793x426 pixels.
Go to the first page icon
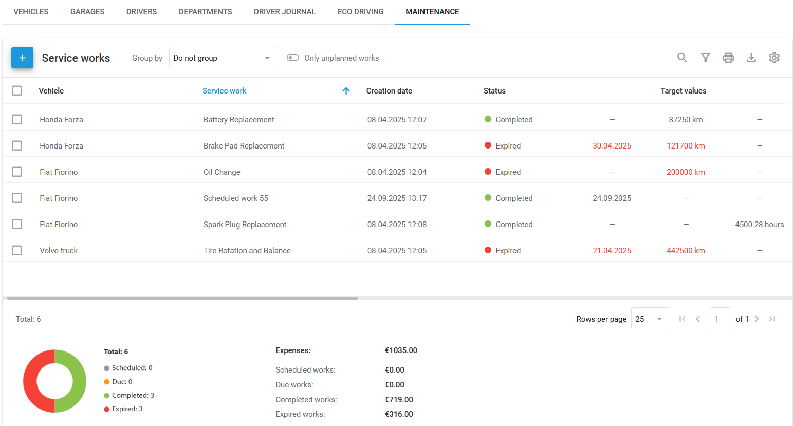point(683,319)
